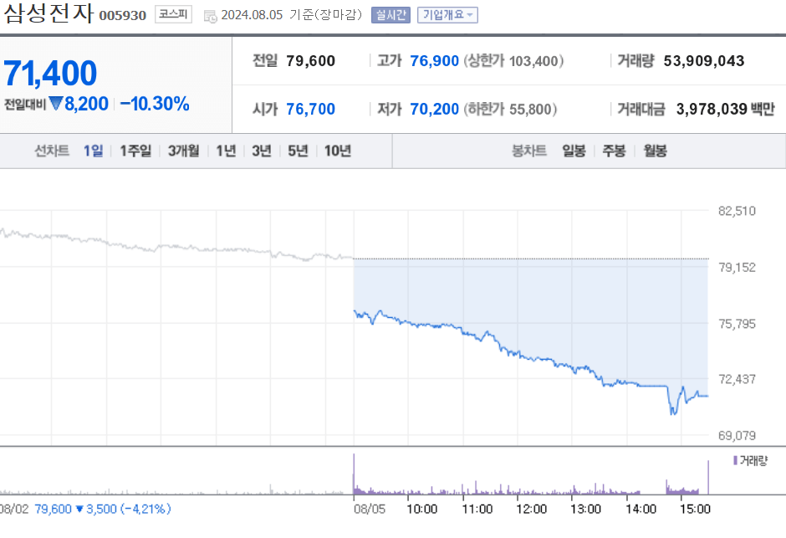Open the 기업개요 dropdown
The image size is (786, 538).
coord(447,15)
